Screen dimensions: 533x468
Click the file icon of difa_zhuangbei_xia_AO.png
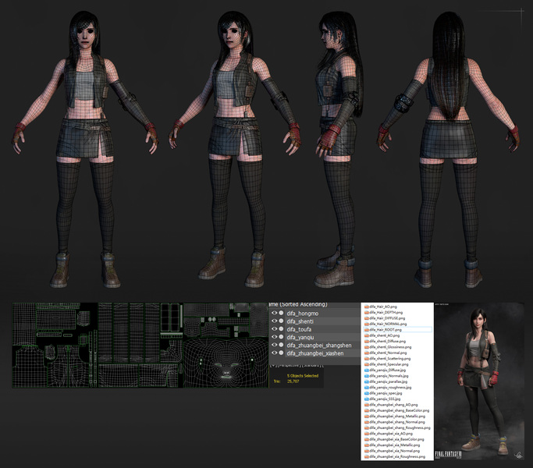[367, 434]
